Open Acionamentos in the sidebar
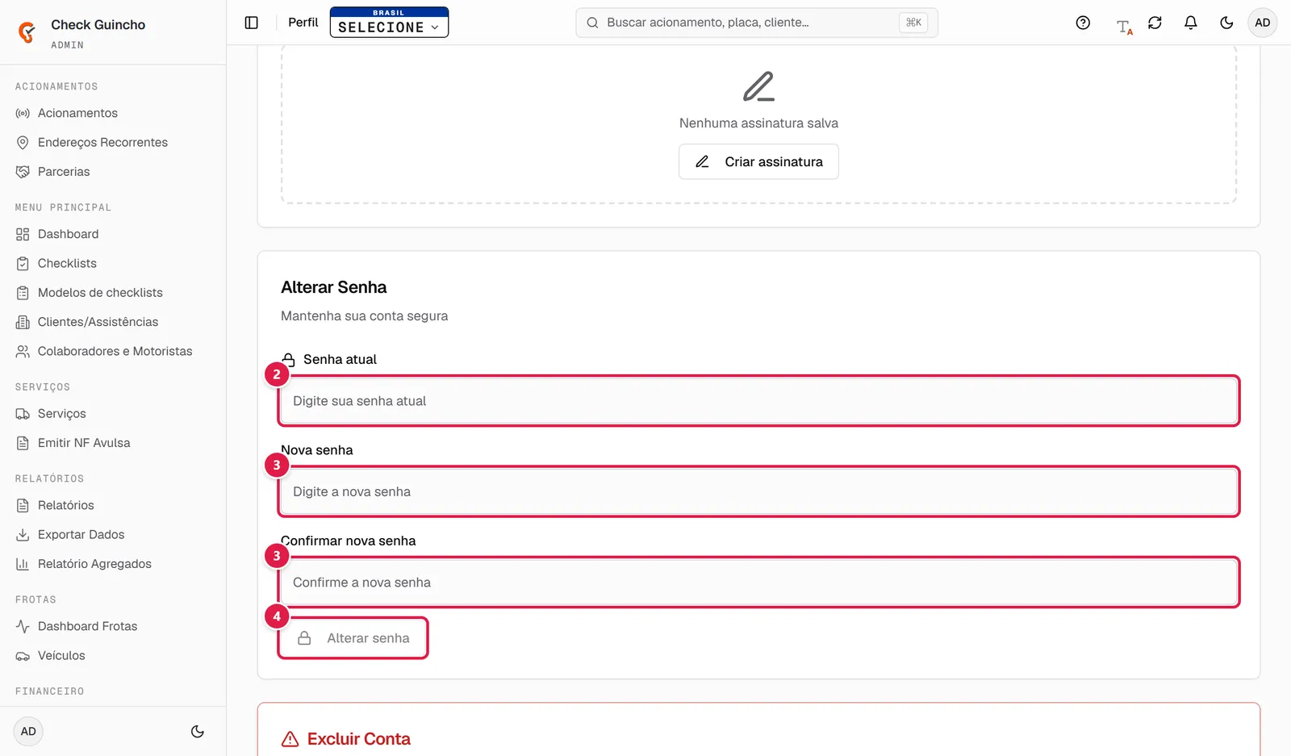 point(77,113)
